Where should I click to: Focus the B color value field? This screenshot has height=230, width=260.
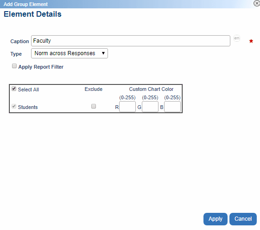(x=172, y=107)
